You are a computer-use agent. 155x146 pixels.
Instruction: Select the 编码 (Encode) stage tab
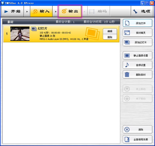[x=99, y=11]
